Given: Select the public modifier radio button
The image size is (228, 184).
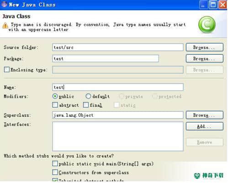Looking at the screenshot, I should pyautogui.click(x=55, y=96).
